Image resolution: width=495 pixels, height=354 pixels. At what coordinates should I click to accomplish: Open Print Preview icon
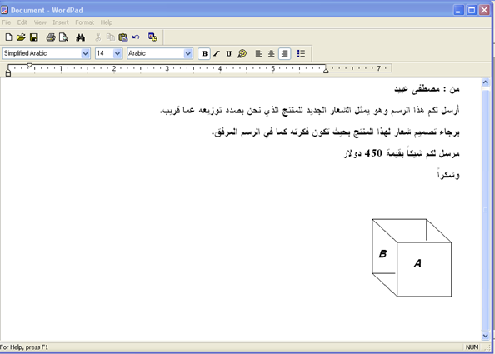click(63, 37)
